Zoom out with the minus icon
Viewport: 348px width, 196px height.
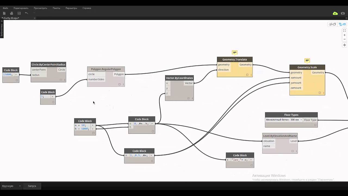coord(344,39)
